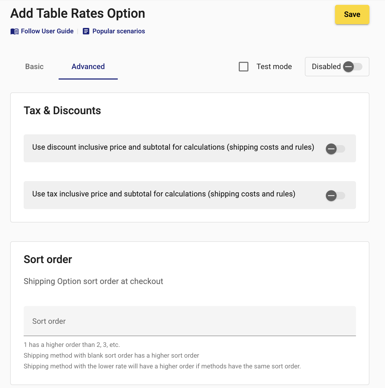Save the table rates option

pos(352,15)
